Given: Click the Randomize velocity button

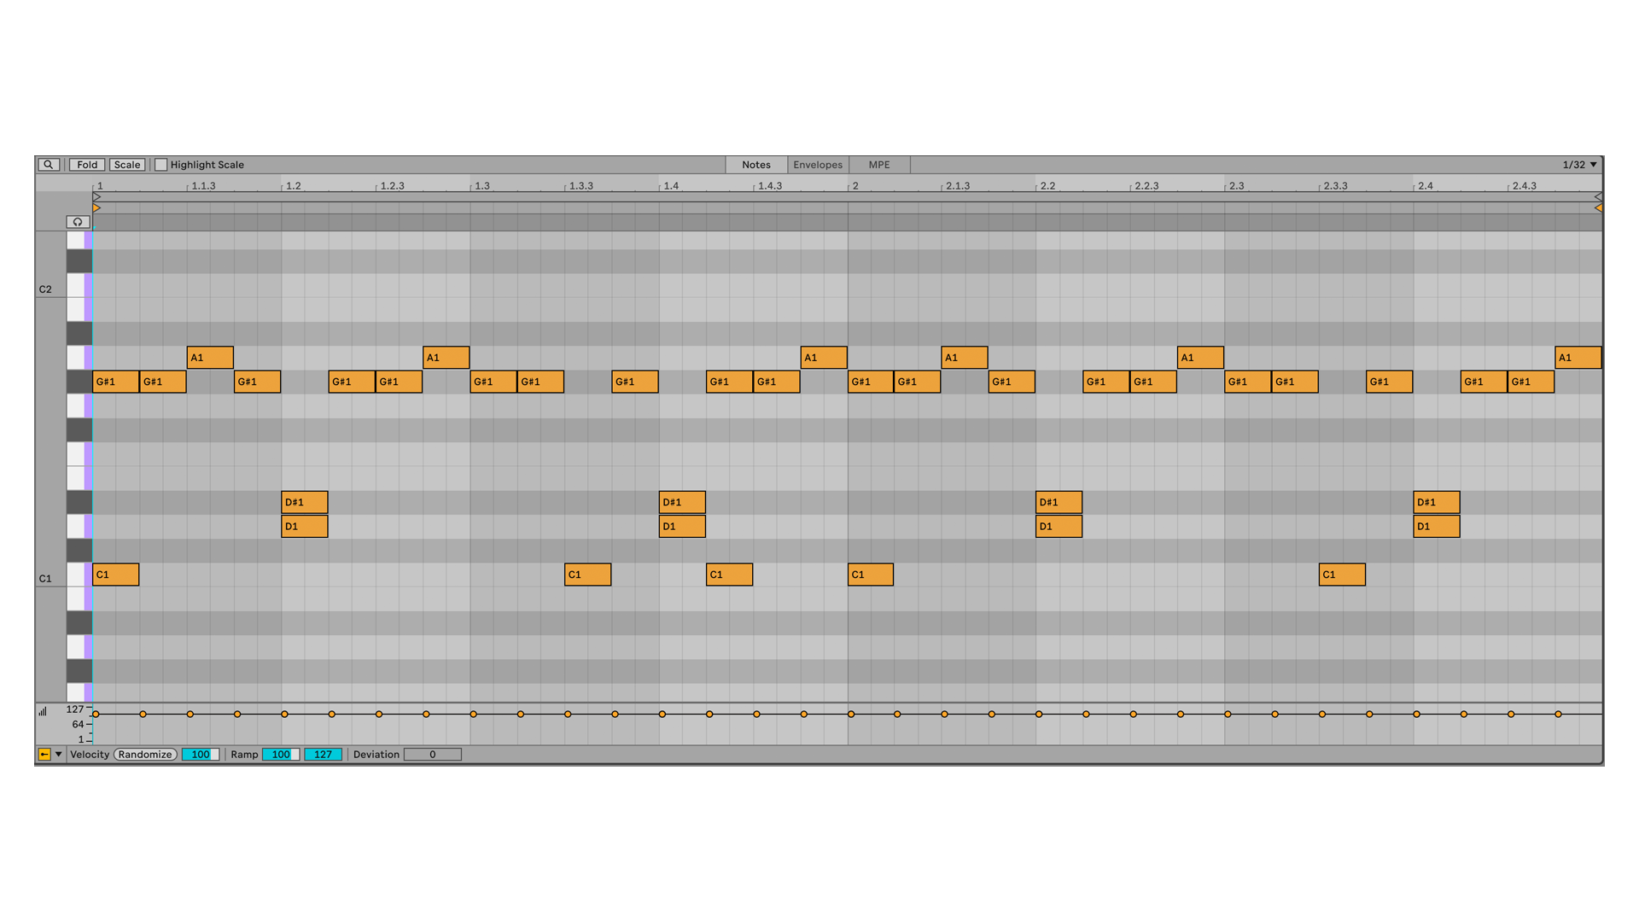Looking at the screenshot, I should click(x=145, y=755).
